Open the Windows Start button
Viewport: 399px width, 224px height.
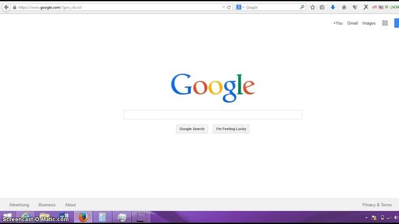point(7,217)
